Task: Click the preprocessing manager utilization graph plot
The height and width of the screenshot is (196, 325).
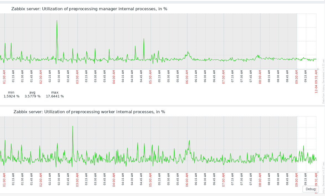Action: pos(158,41)
